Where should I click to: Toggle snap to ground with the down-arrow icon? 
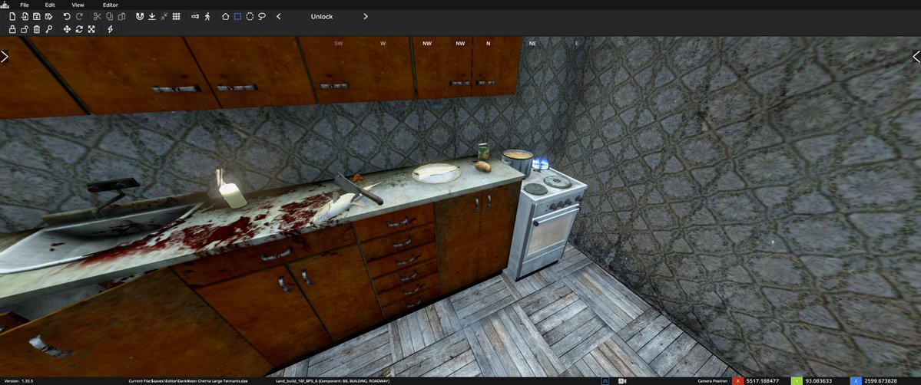point(151,16)
